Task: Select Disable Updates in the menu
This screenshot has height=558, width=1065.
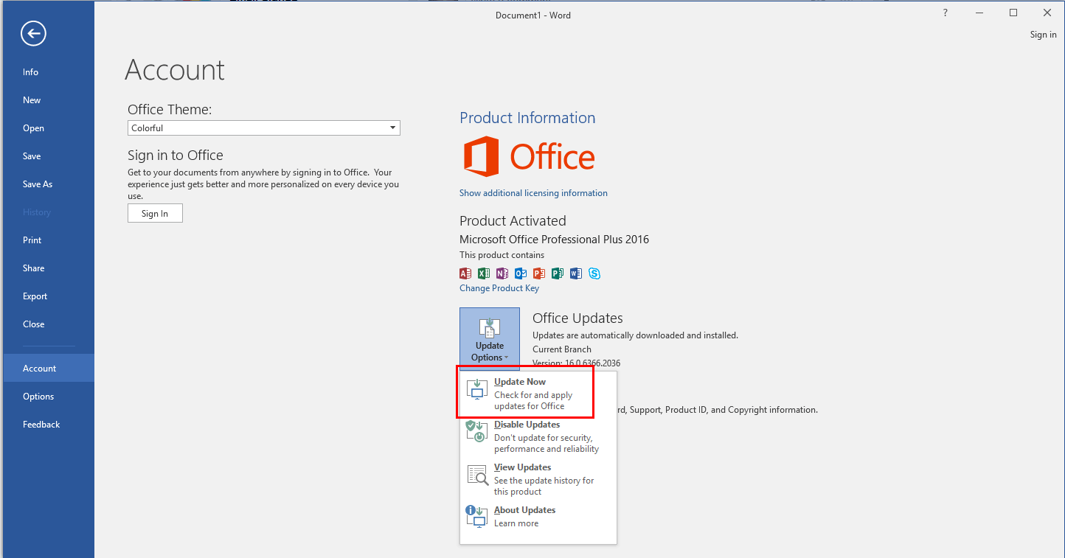Action: point(538,436)
